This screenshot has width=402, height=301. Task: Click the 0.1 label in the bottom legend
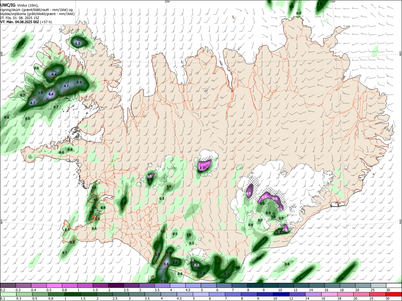click(x=3, y=298)
